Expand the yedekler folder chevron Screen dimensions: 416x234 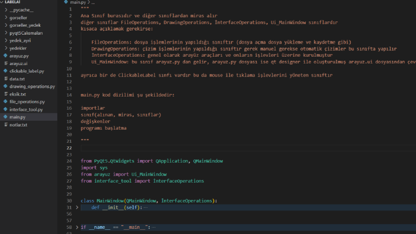tap(6, 48)
